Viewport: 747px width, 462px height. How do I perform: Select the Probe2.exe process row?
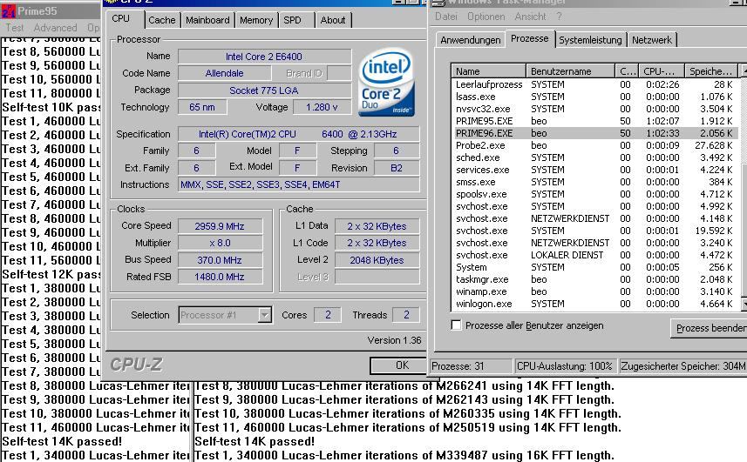pos(594,145)
